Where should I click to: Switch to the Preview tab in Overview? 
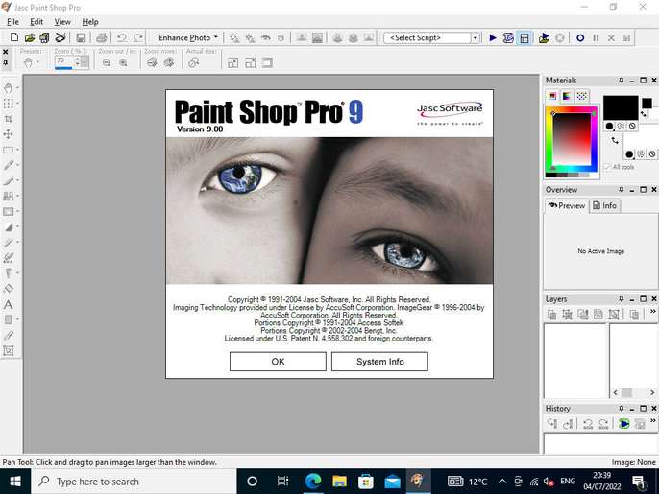pos(567,205)
